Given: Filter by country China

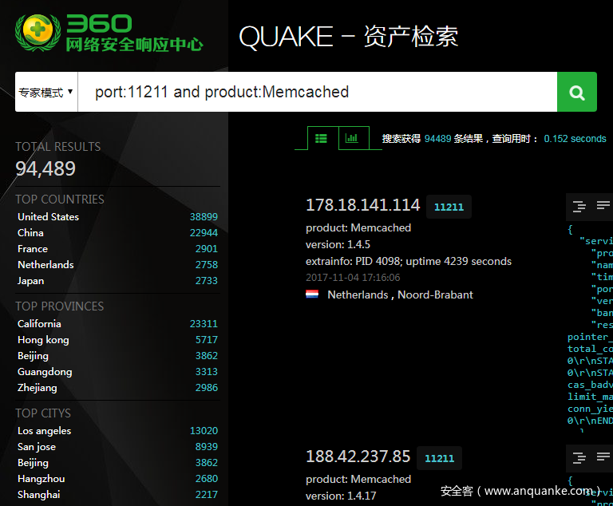Looking at the screenshot, I should (x=30, y=233).
